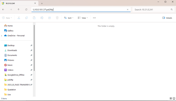Click the search magnifier icon
Screen dimensions: 176x101
171,9
